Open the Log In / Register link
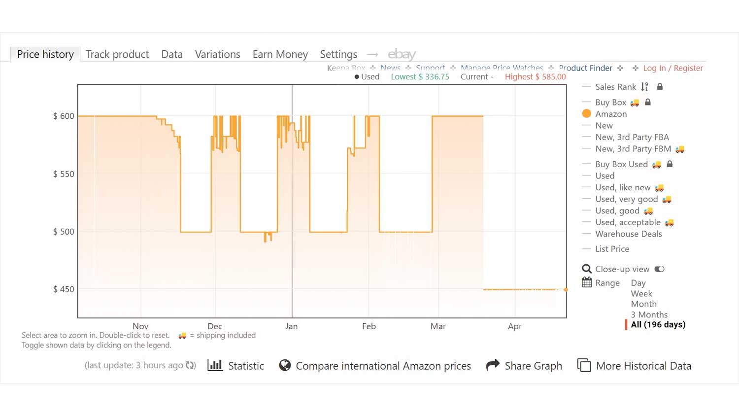The width and height of the screenshot is (739, 416). point(672,68)
